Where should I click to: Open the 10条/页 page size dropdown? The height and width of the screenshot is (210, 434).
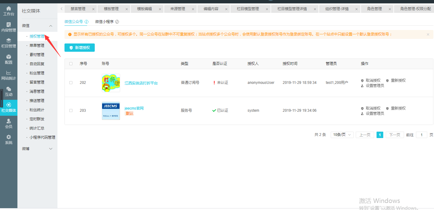[342, 135]
